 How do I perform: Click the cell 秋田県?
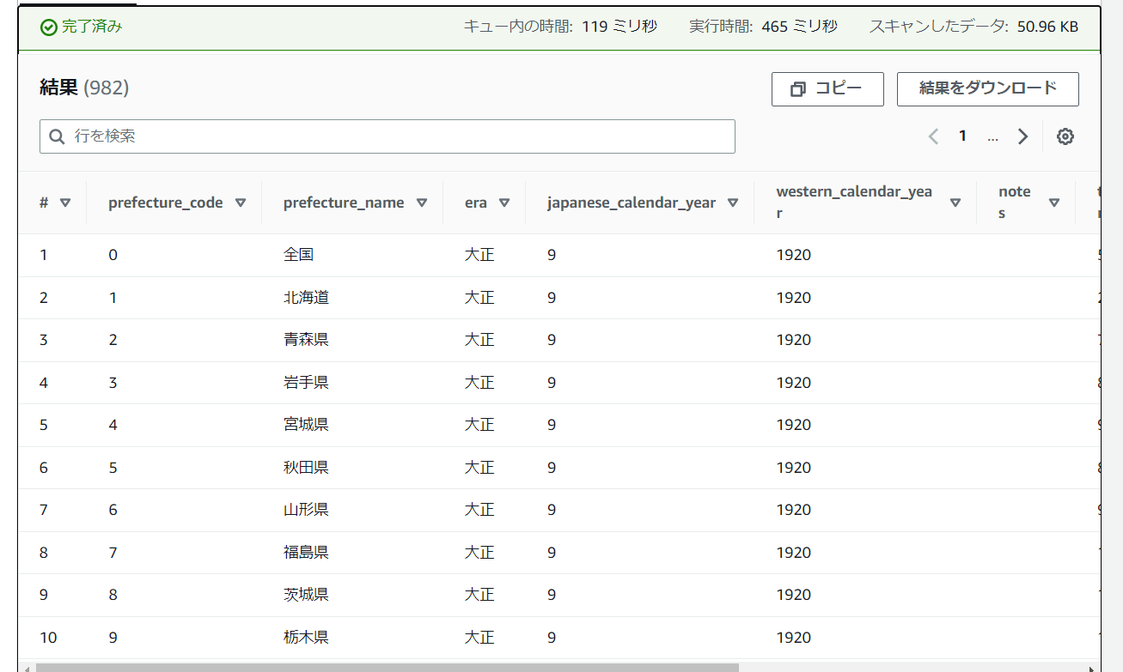click(x=306, y=468)
